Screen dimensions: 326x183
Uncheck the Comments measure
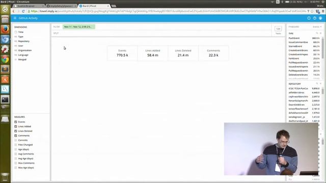coord(16,136)
